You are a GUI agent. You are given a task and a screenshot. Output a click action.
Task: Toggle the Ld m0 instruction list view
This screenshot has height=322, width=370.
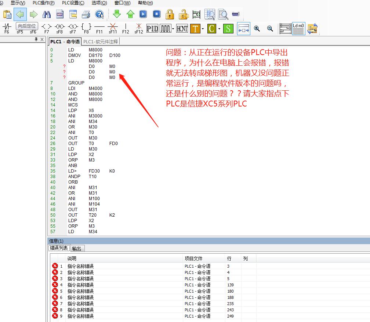(298, 29)
